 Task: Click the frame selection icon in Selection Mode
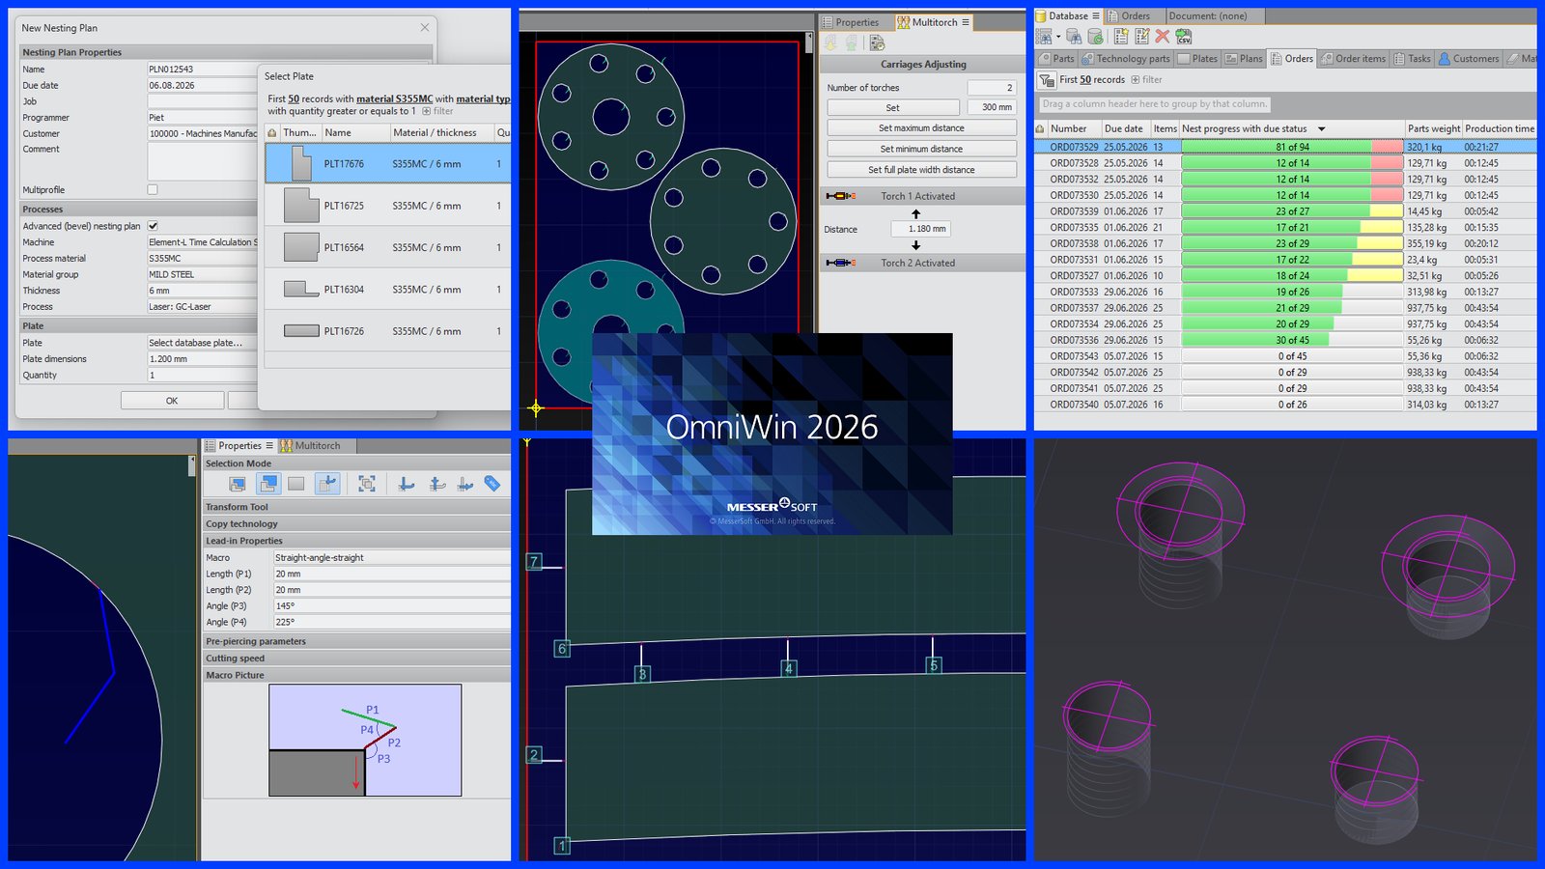367,484
